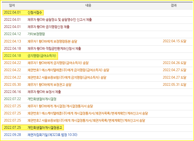Select the 금지명령(급여소득자) entry dated 2022.04.18
Screen dimensions: 194x141
[42, 56]
